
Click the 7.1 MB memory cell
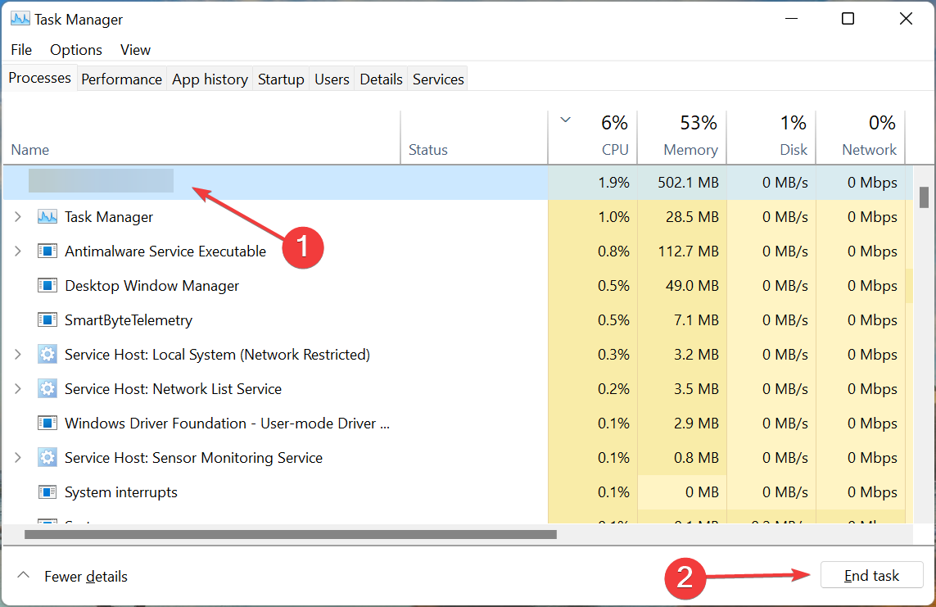click(681, 320)
